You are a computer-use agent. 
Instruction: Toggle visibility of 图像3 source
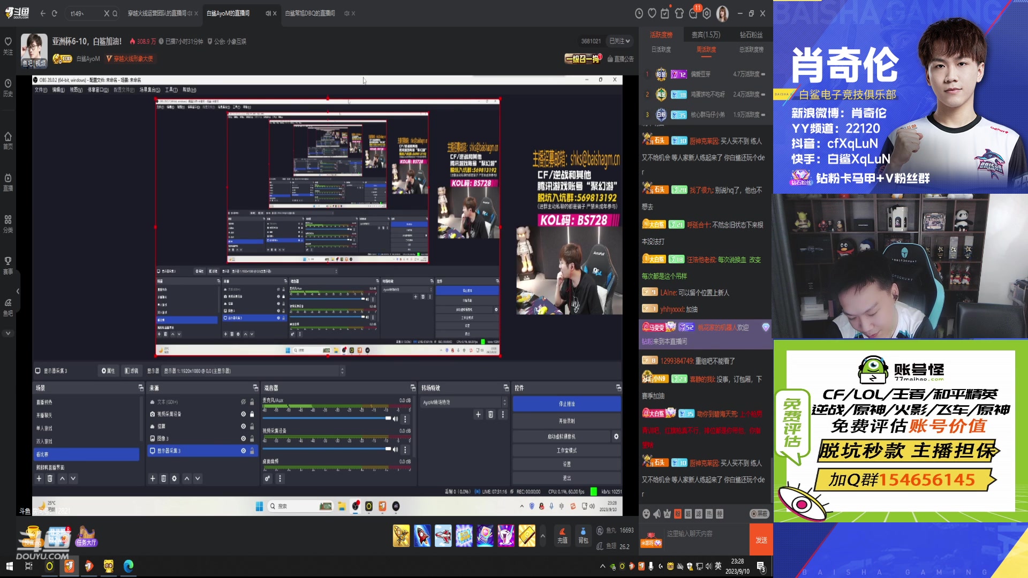[243, 438]
